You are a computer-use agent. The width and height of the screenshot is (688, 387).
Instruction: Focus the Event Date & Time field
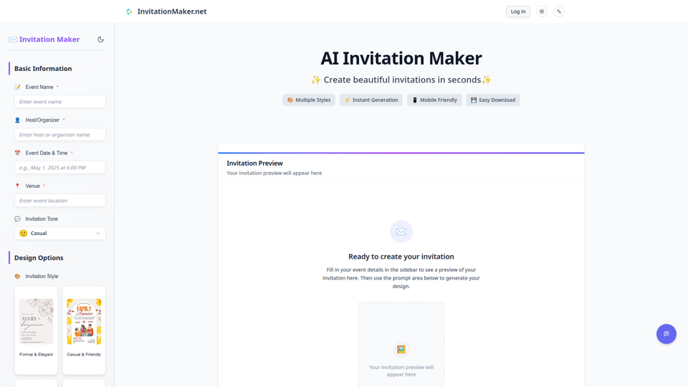coord(59,168)
